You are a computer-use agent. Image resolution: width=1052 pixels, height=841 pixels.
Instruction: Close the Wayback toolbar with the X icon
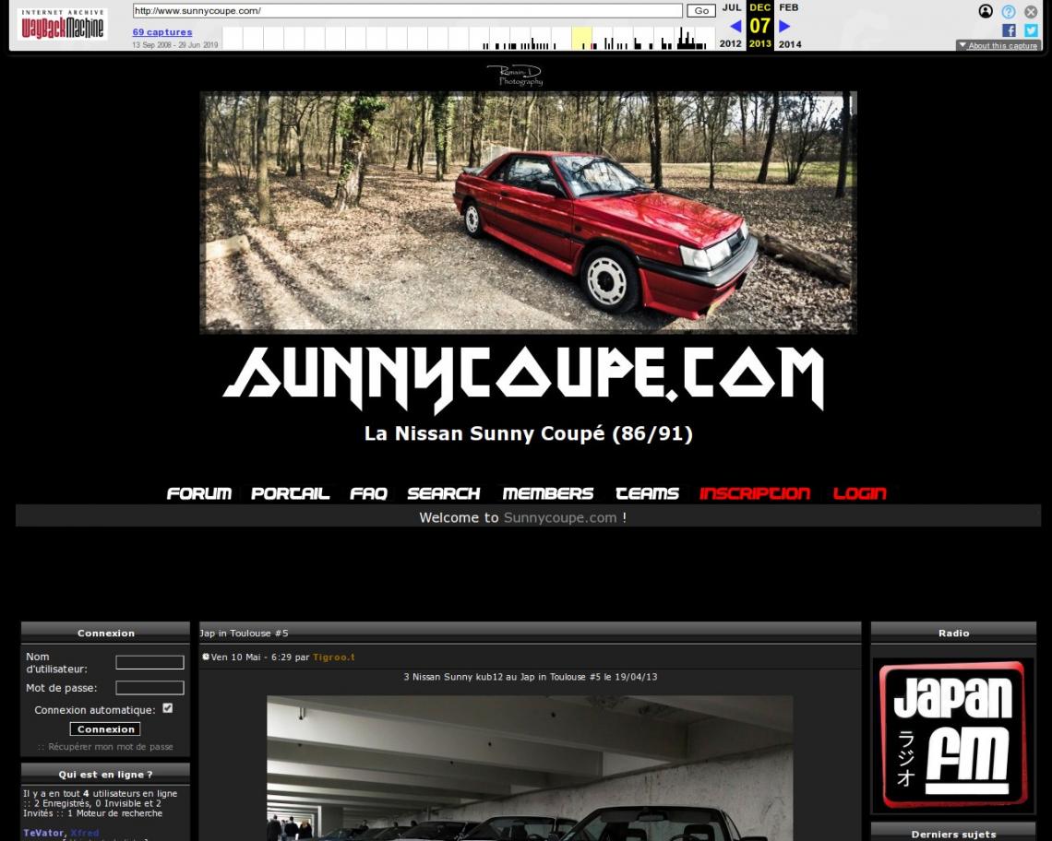coord(1031,11)
